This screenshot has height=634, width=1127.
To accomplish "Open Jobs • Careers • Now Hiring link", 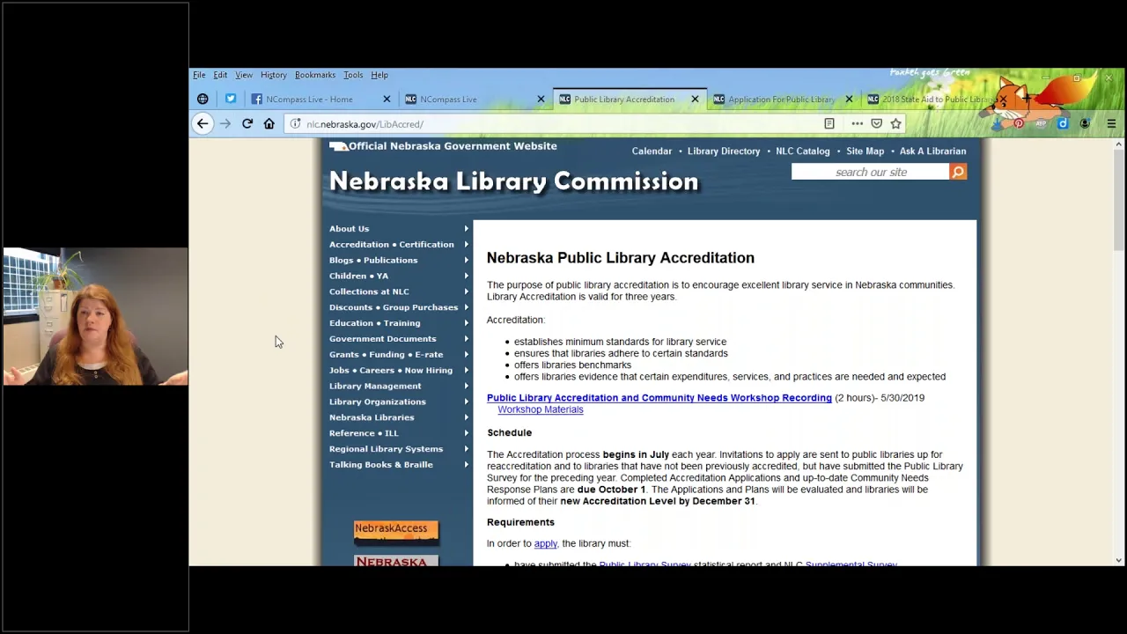I will 391,371.
